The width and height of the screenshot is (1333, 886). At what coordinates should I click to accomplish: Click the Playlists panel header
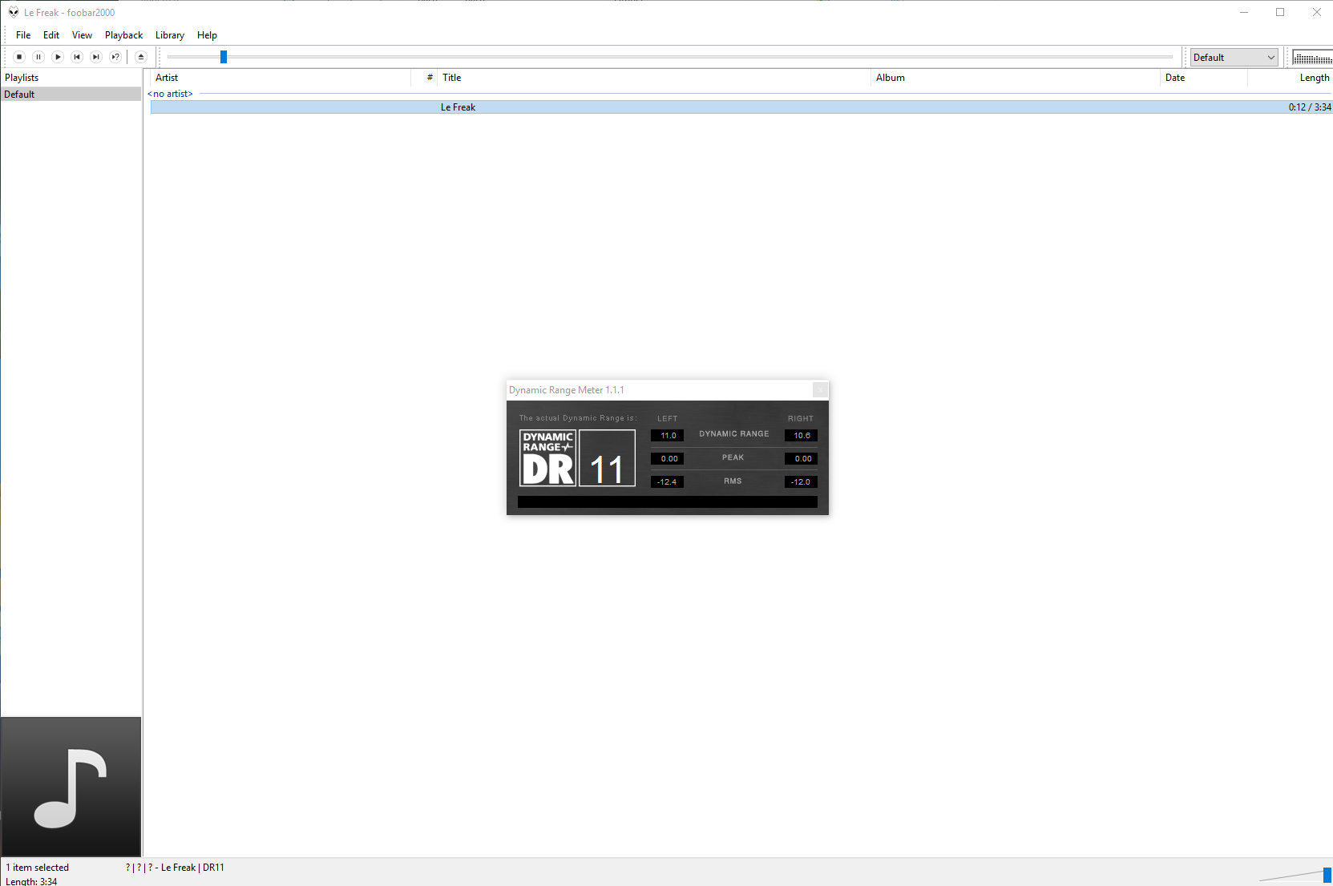coord(71,78)
